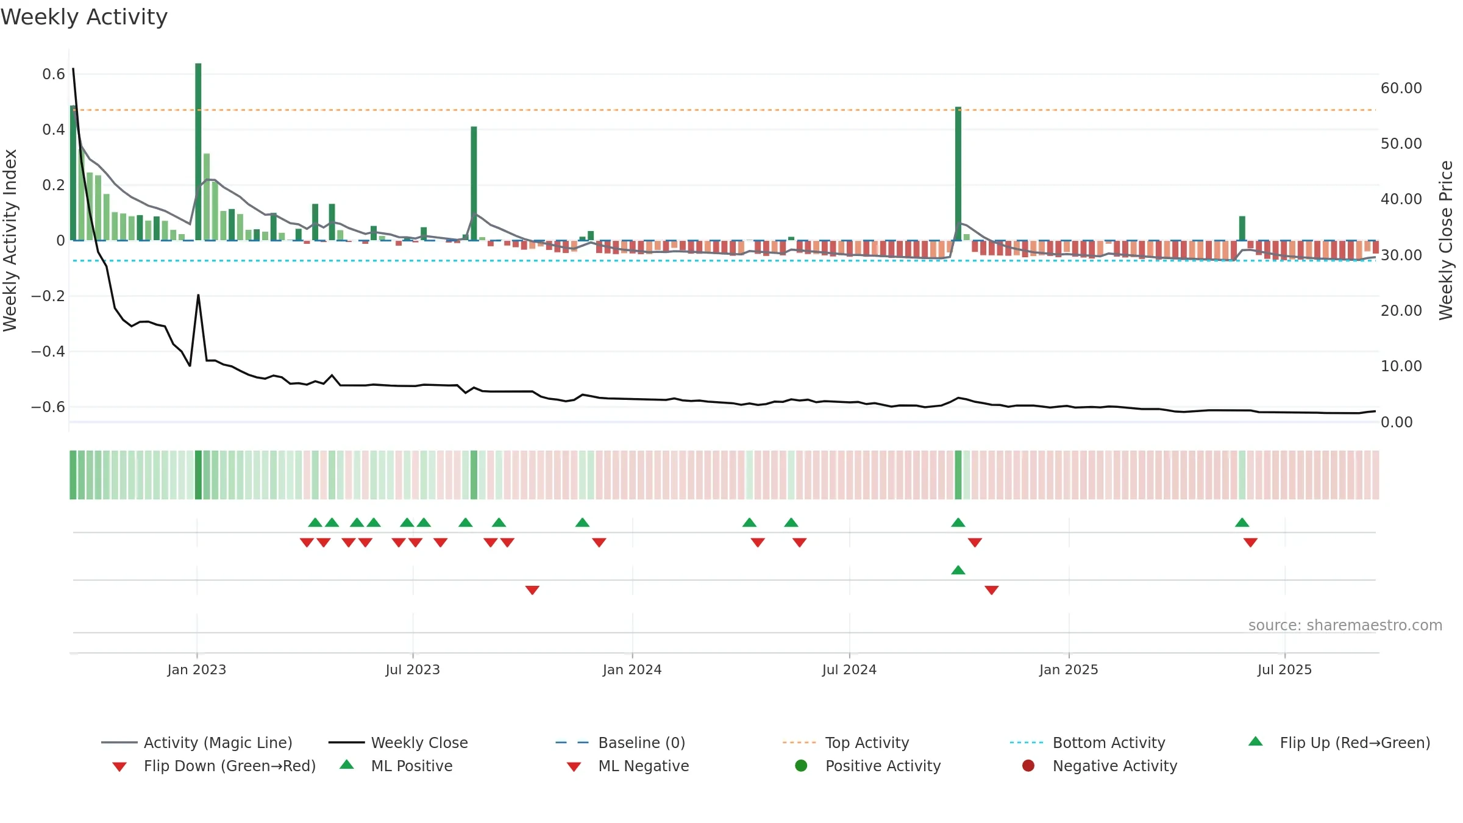Click the Jul 2025 axis label
The image size is (1463, 823).
click(1284, 669)
